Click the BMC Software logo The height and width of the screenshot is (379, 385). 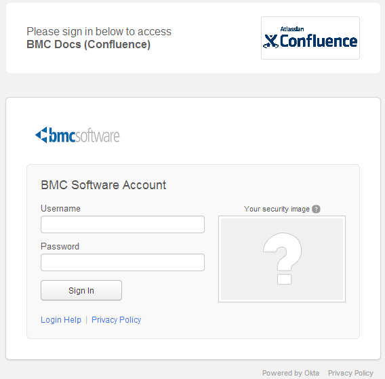(77, 135)
